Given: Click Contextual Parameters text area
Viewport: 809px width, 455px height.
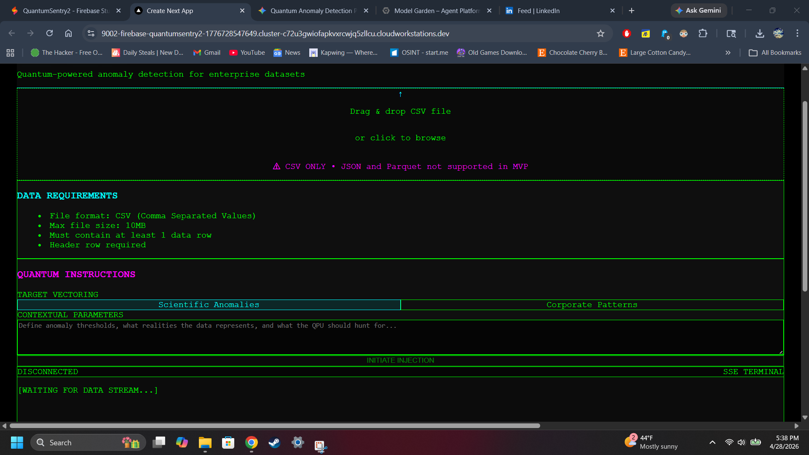Looking at the screenshot, I should [400, 337].
